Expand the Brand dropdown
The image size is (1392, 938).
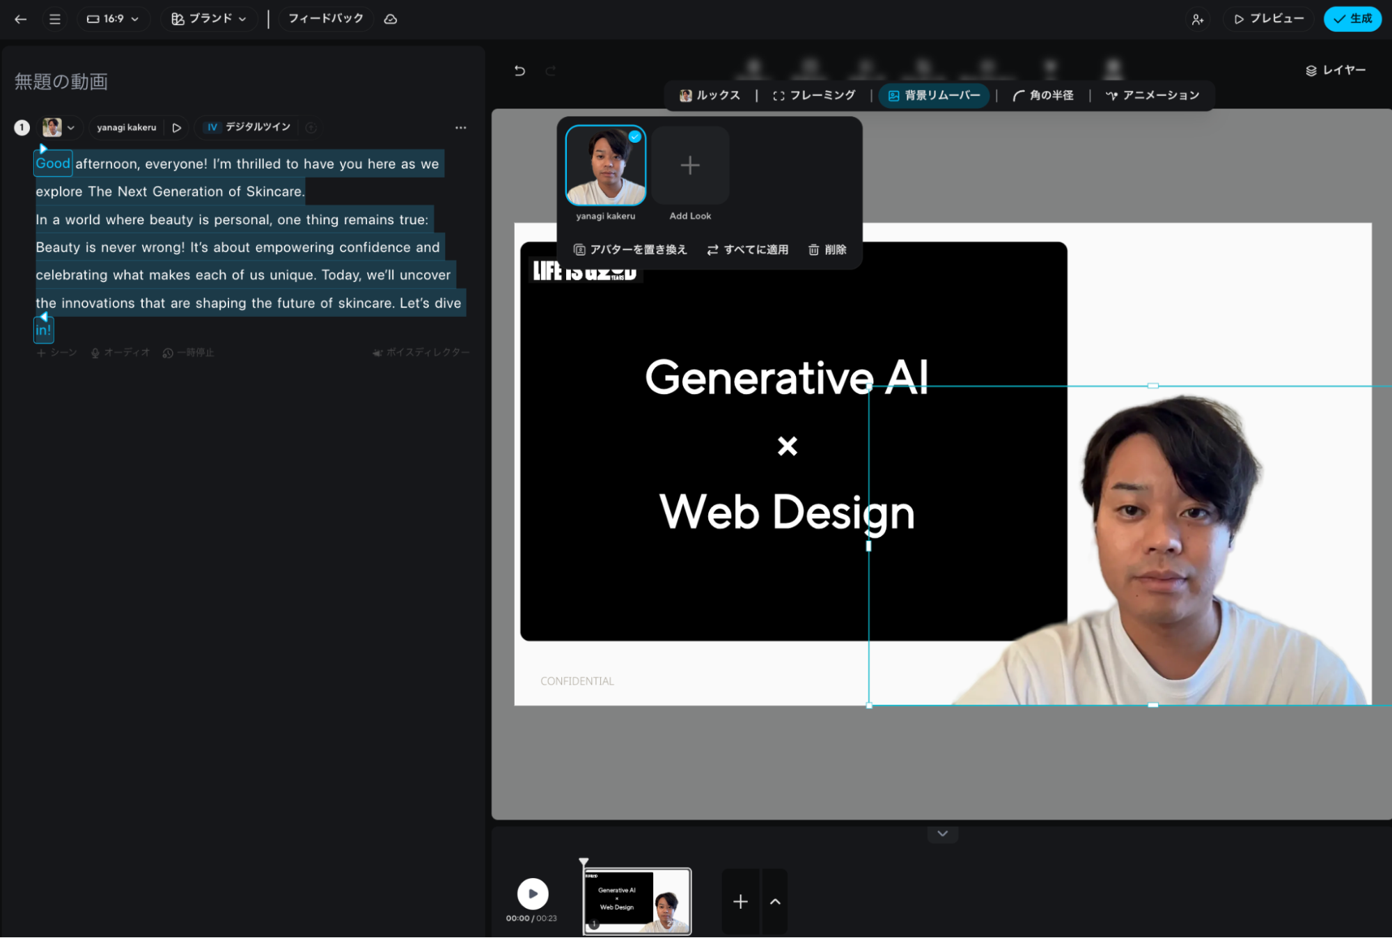point(209,19)
